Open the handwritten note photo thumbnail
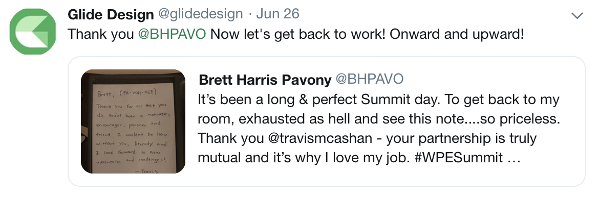The height and width of the screenshot is (197, 598). click(133, 121)
